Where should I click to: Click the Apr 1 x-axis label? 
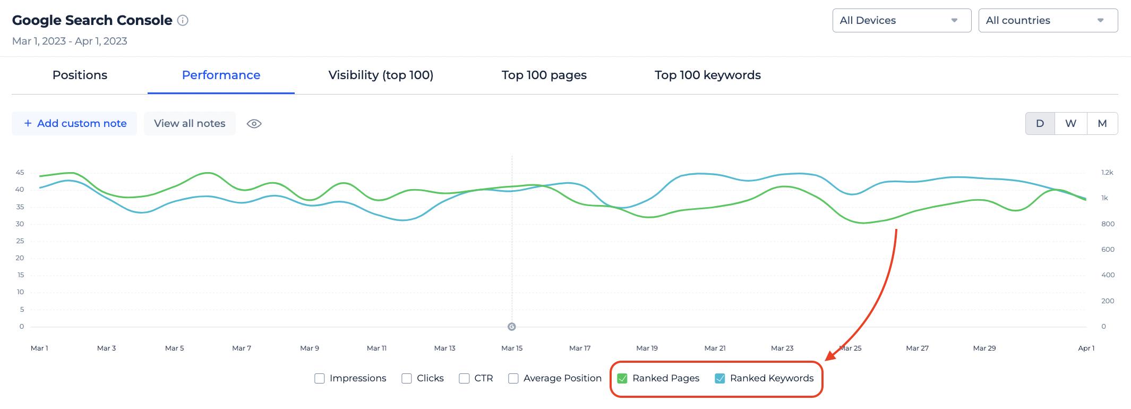[1086, 348]
